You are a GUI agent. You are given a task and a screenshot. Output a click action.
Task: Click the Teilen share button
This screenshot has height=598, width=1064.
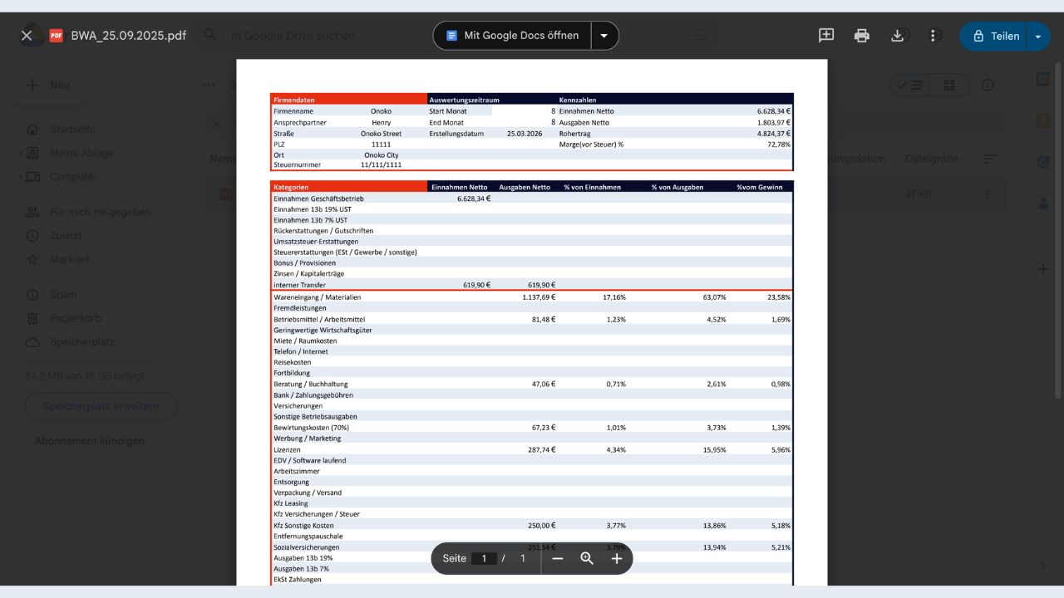tap(995, 36)
